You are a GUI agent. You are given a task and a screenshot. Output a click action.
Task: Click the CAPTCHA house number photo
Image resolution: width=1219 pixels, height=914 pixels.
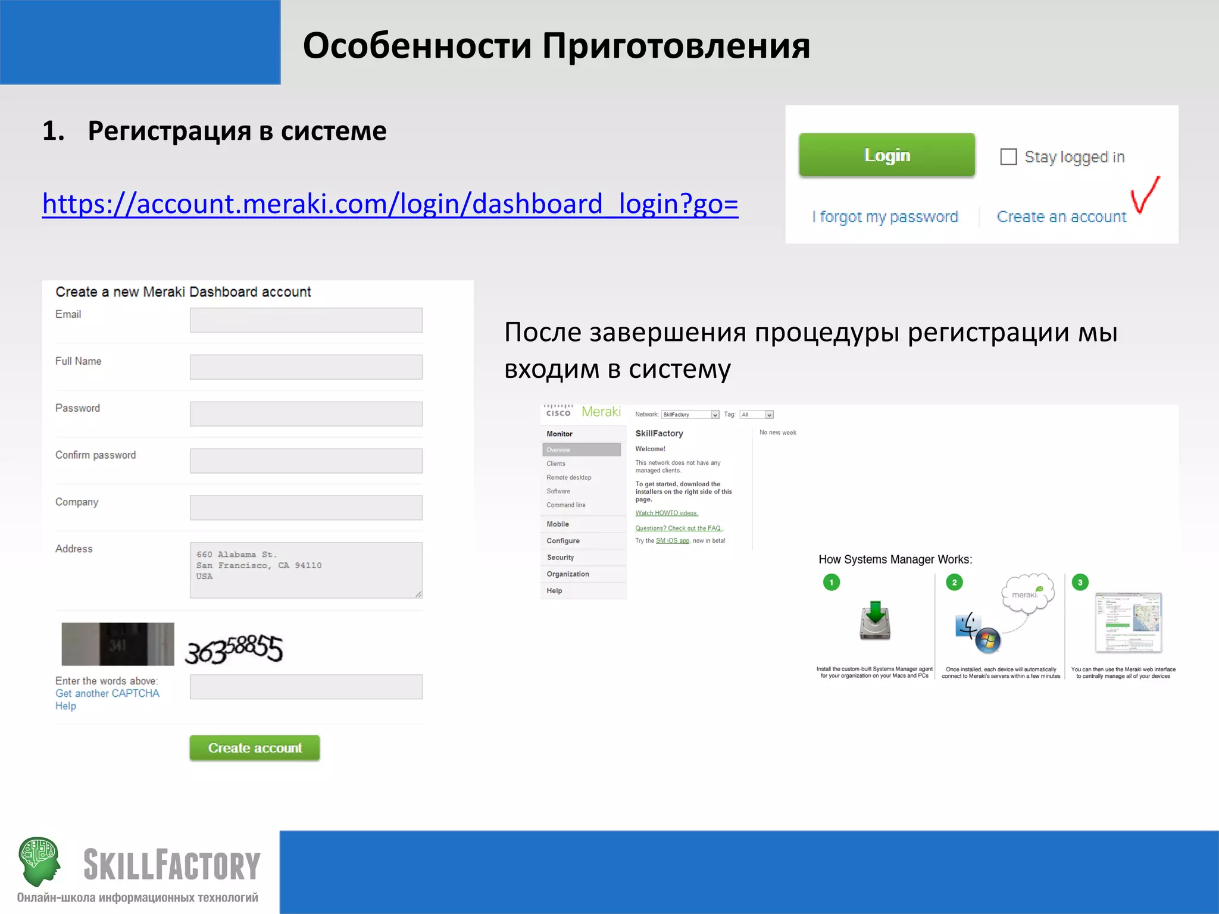pos(118,644)
